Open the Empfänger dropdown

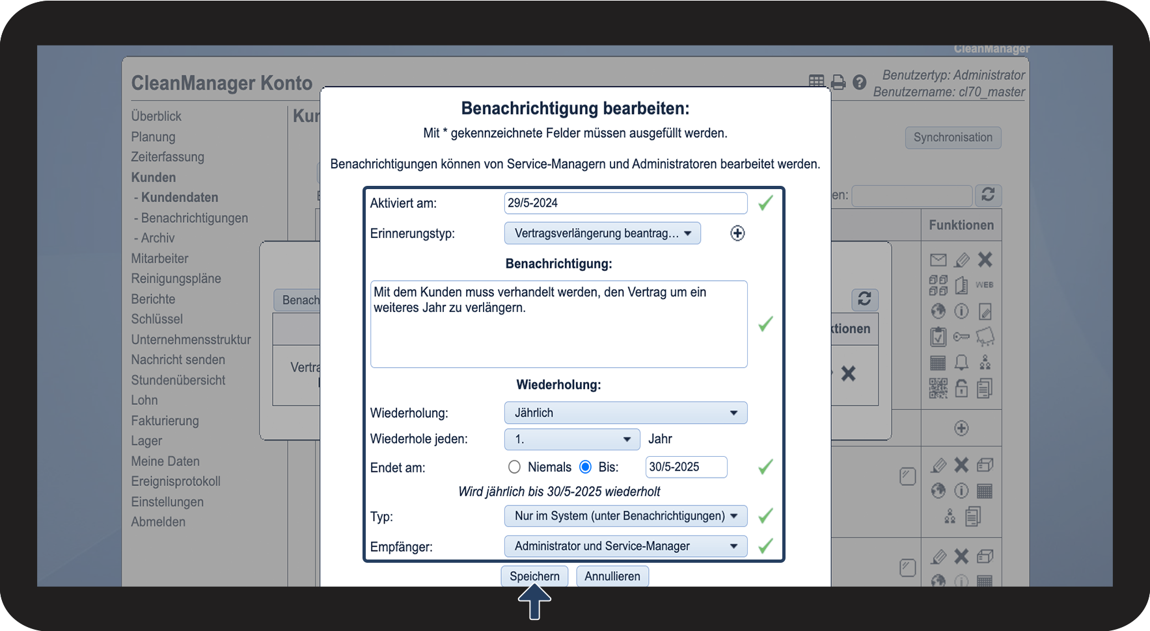pos(625,546)
